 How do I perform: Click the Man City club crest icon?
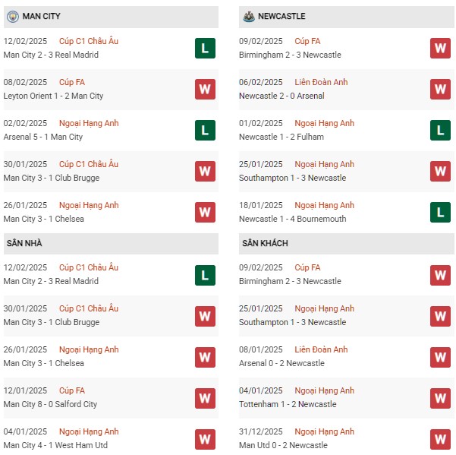pyautogui.click(x=13, y=17)
